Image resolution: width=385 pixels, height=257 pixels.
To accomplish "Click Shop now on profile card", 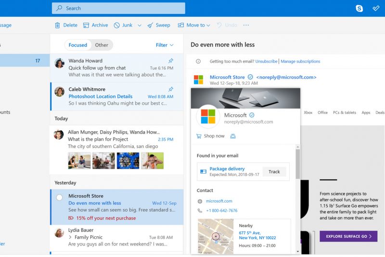I will (x=210, y=136).
